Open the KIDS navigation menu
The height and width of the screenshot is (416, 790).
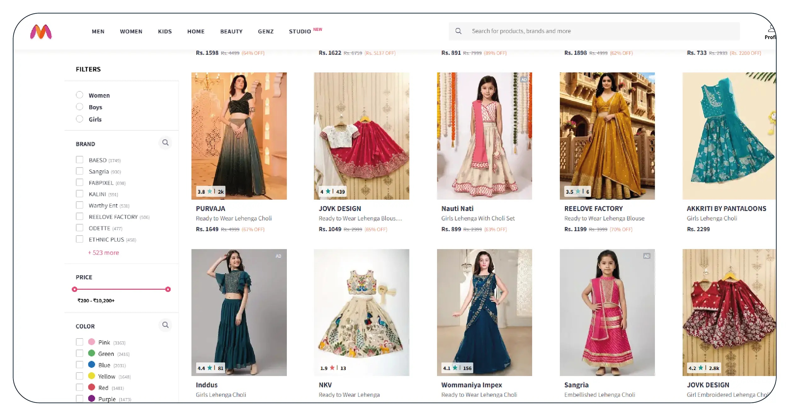[165, 31]
